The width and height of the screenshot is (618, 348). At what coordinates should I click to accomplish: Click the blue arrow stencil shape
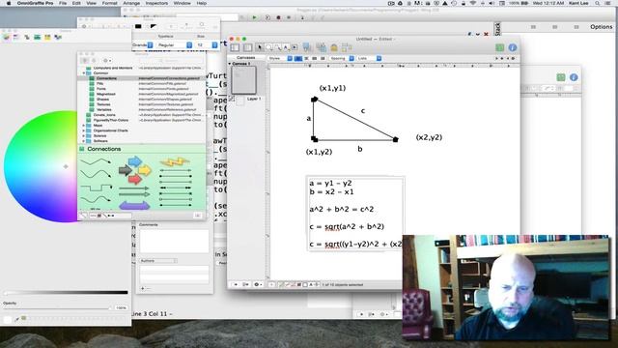[x=135, y=161]
